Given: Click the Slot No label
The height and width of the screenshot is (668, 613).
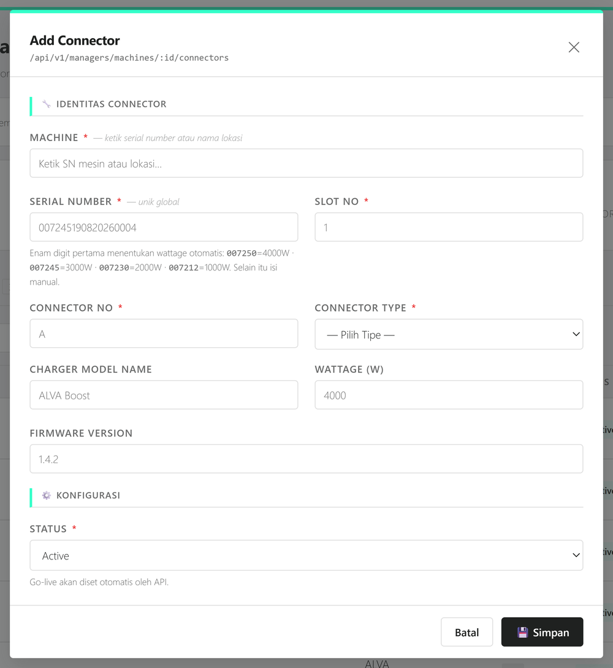Looking at the screenshot, I should pyautogui.click(x=337, y=202).
